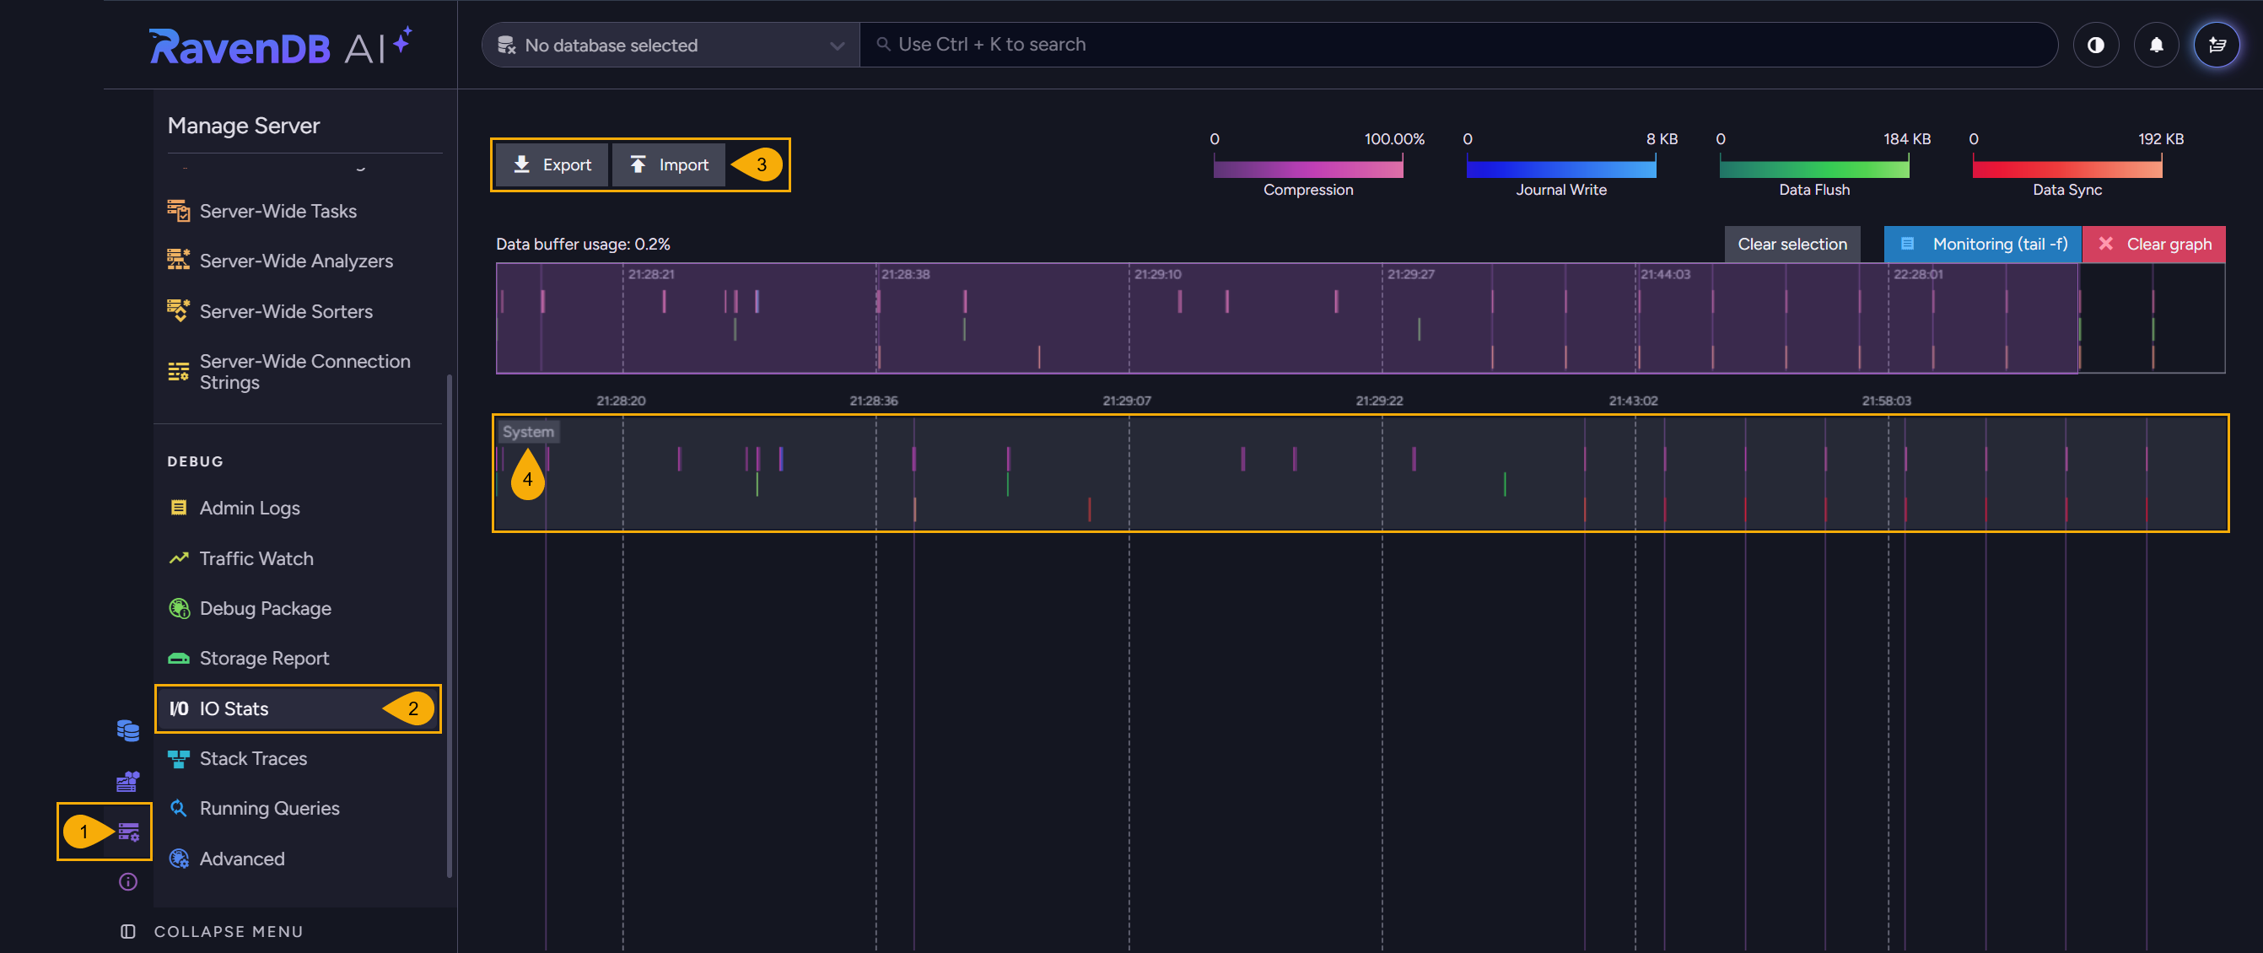Click the Traffic Watch icon

click(179, 557)
